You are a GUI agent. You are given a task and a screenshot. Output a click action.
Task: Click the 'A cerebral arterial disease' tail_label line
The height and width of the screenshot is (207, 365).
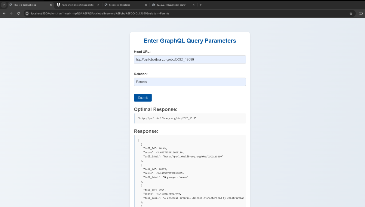[195, 198]
